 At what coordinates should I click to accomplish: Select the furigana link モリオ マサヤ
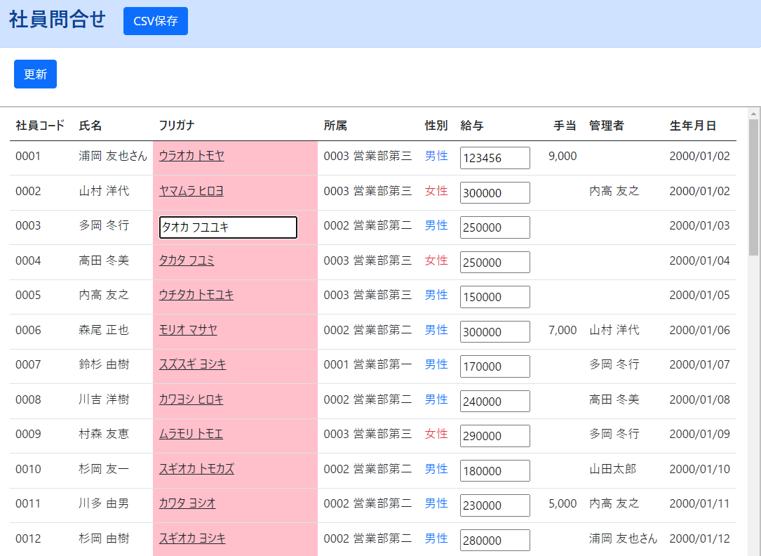pyautogui.click(x=184, y=330)
